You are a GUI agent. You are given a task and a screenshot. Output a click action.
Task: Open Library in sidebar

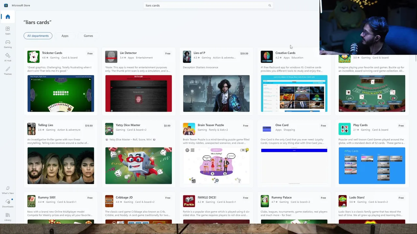[7, 217]
